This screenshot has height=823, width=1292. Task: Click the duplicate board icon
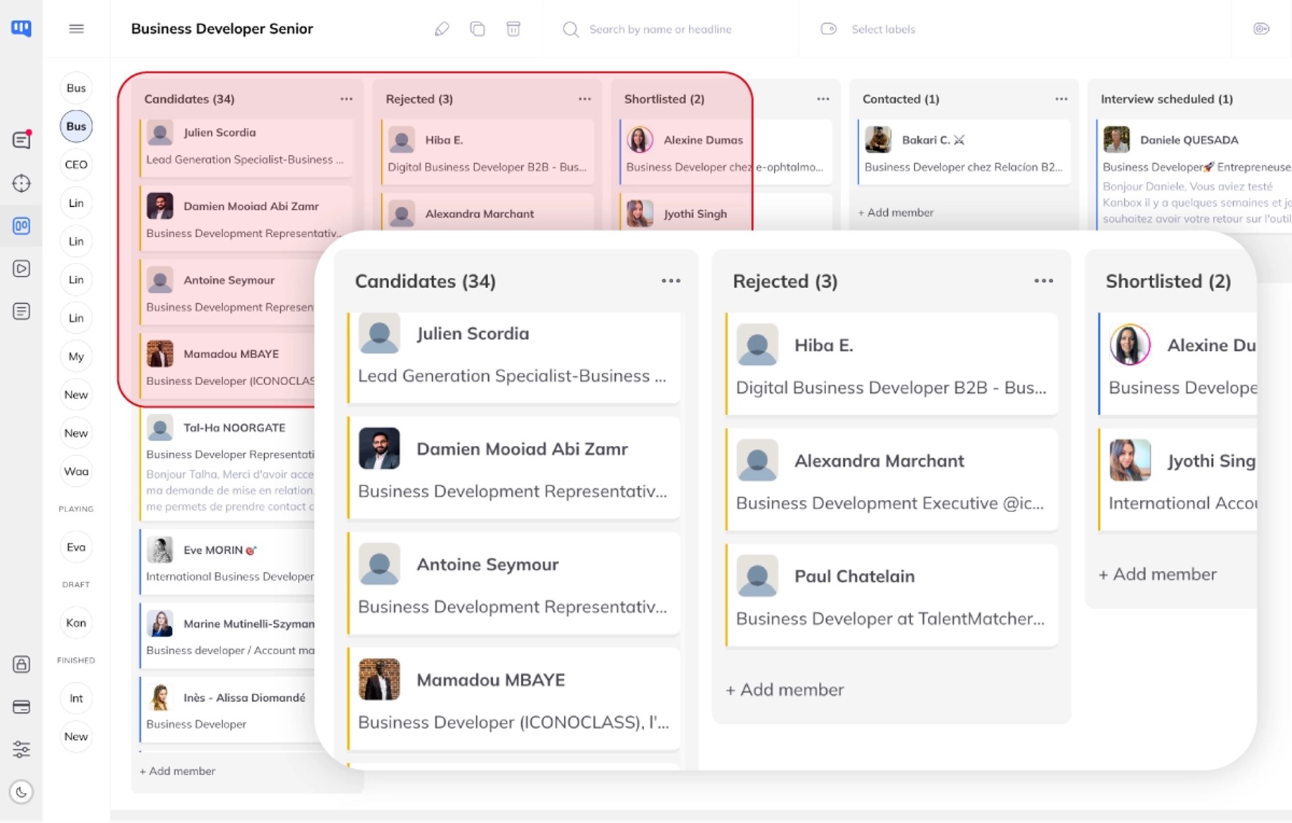coord(477,29)
